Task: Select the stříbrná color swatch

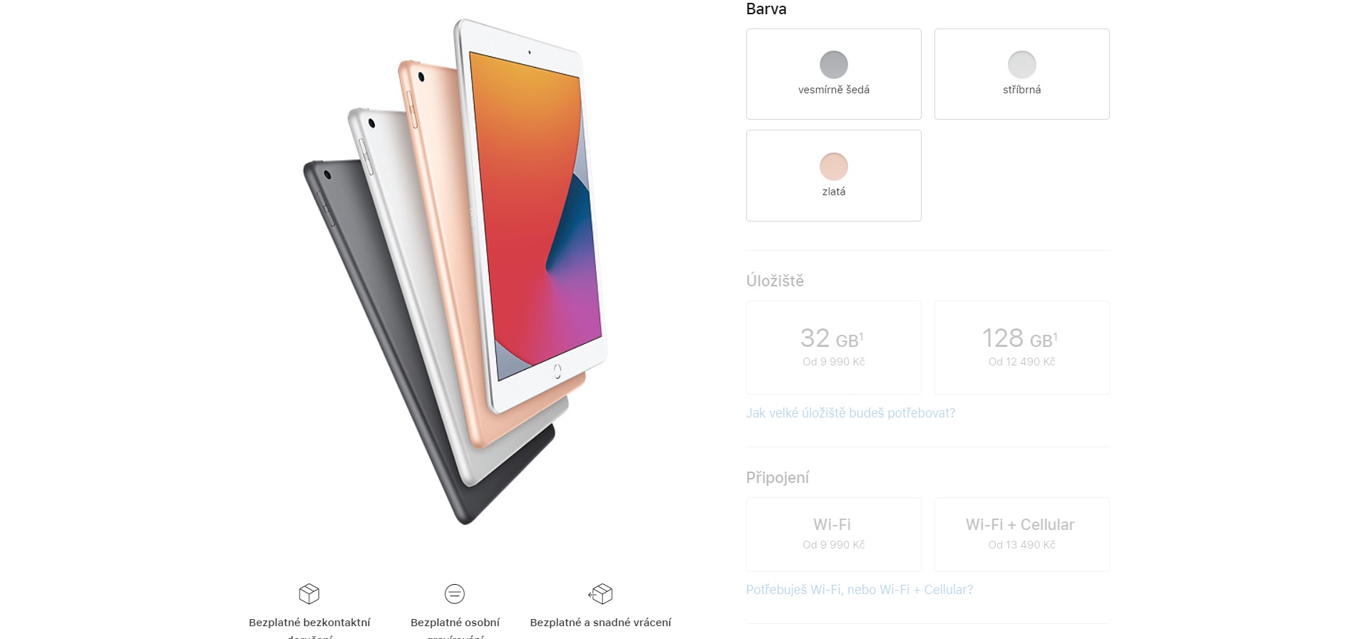Action: click(1022, 65)
